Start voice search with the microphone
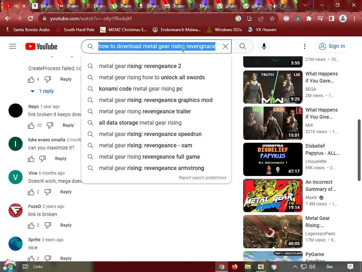This screenshot has height=272, width=362. (x=264, y=46)
